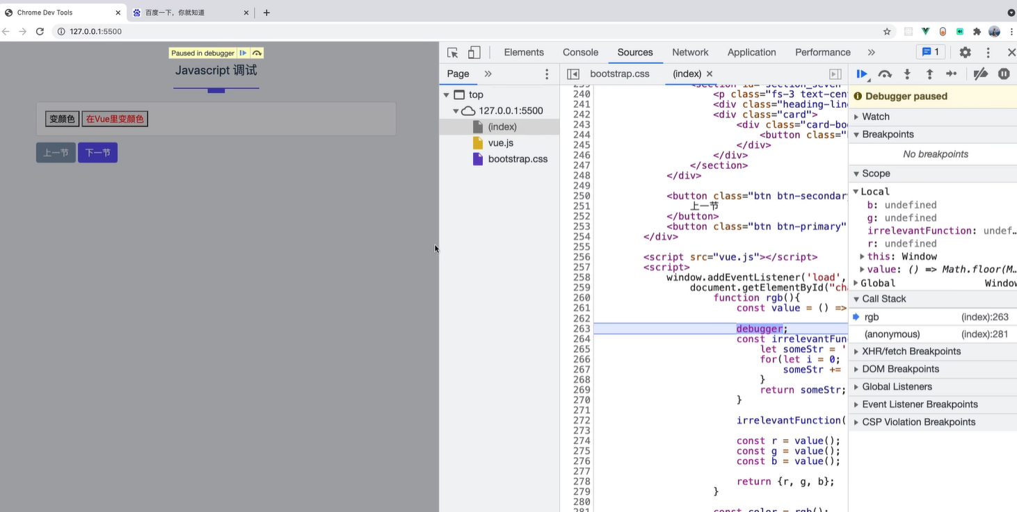
Task: Click the 下一节 button
Action: (97, 153)
